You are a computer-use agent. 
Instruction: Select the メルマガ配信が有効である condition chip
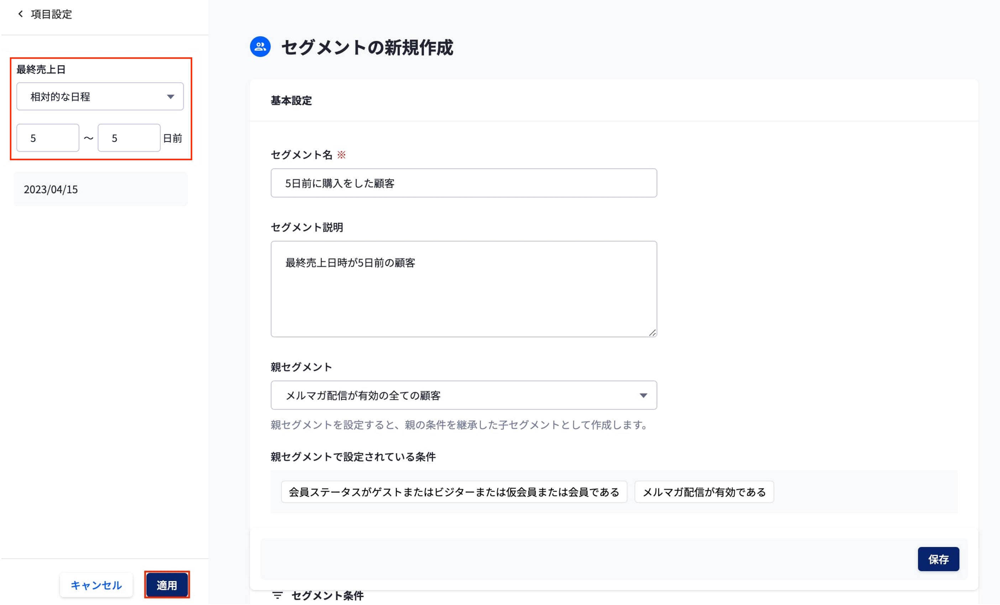tap(704, 493)
